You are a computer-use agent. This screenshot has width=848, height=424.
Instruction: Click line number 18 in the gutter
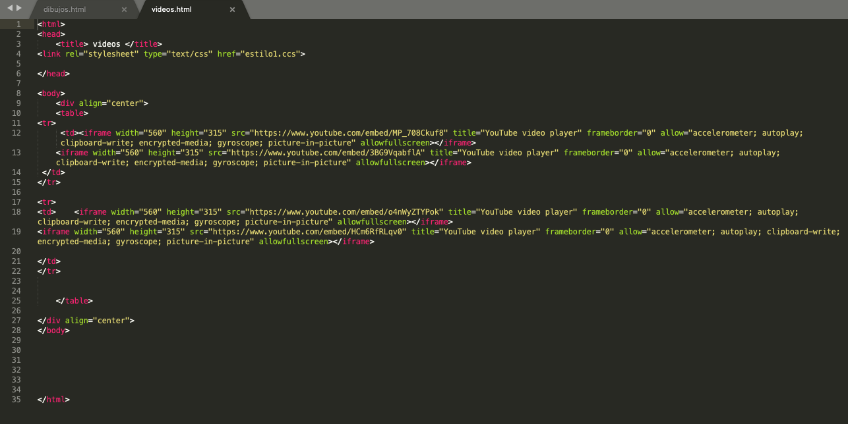16,212
